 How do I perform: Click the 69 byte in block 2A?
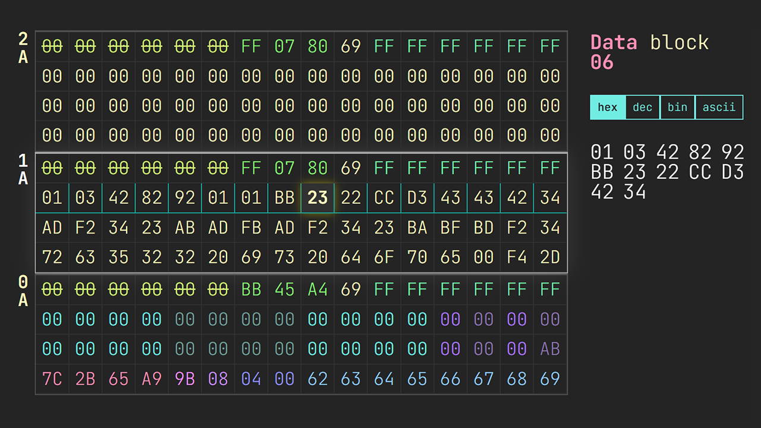(351, 46)
